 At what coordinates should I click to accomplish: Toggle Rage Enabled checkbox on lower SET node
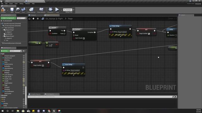coord(43,66)
